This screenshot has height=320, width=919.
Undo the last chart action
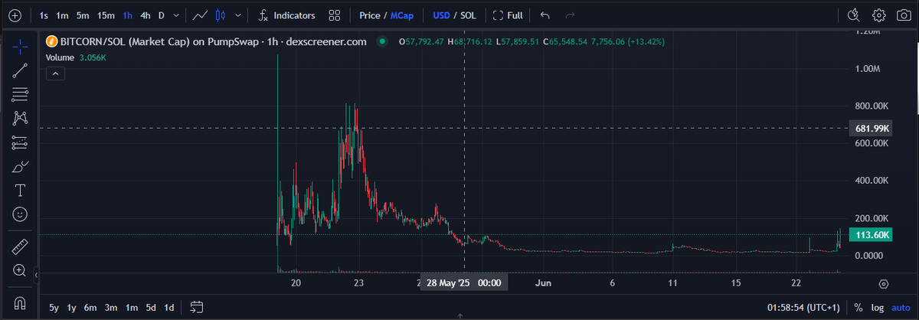(545, 15)
